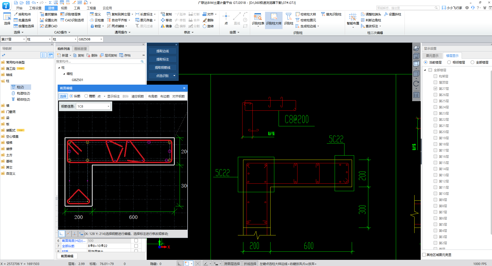492x266 pixels.
Task: Click the 提取标注 button
Action: click(163, 59)
